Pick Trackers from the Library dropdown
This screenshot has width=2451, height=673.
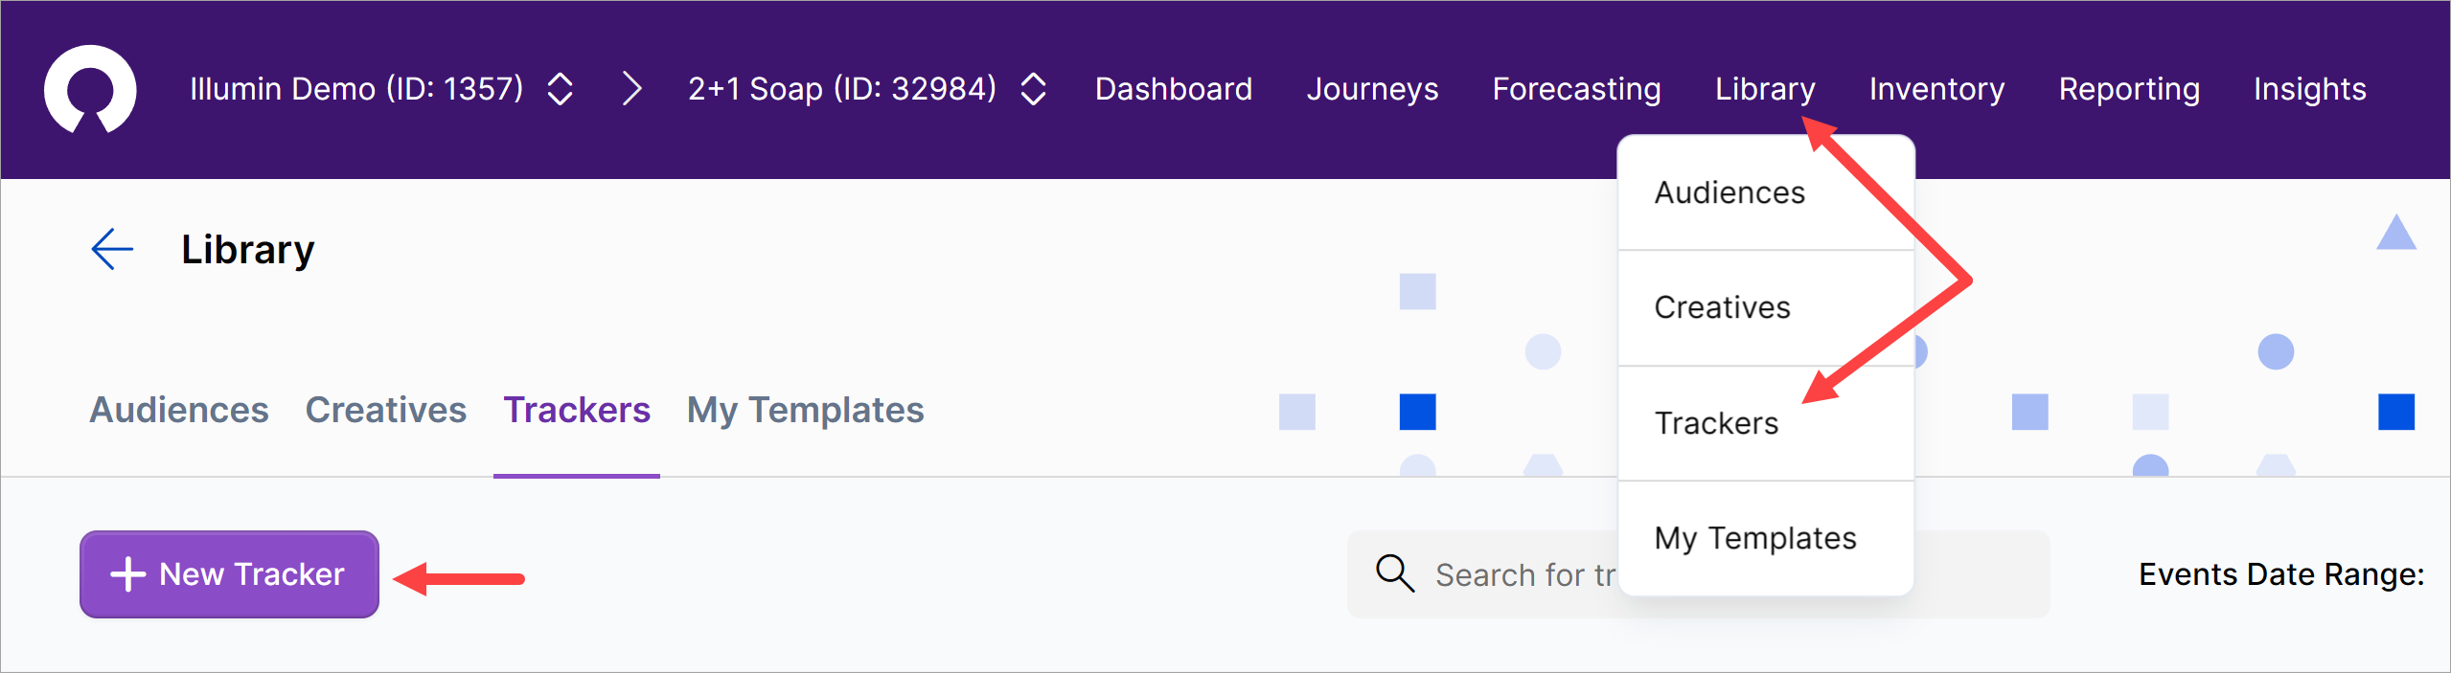click(1716, 423)
